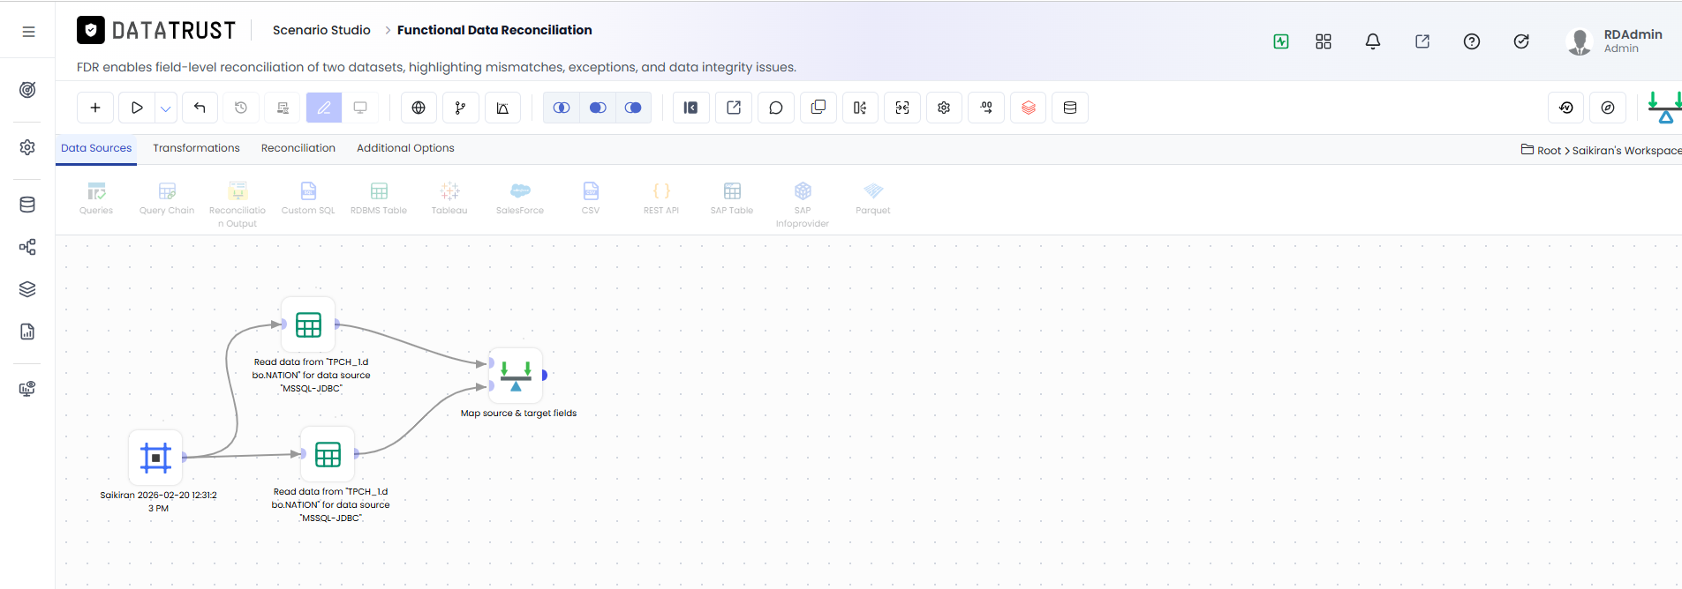Click the collapse panel toolbar icon

coord(691,108)
